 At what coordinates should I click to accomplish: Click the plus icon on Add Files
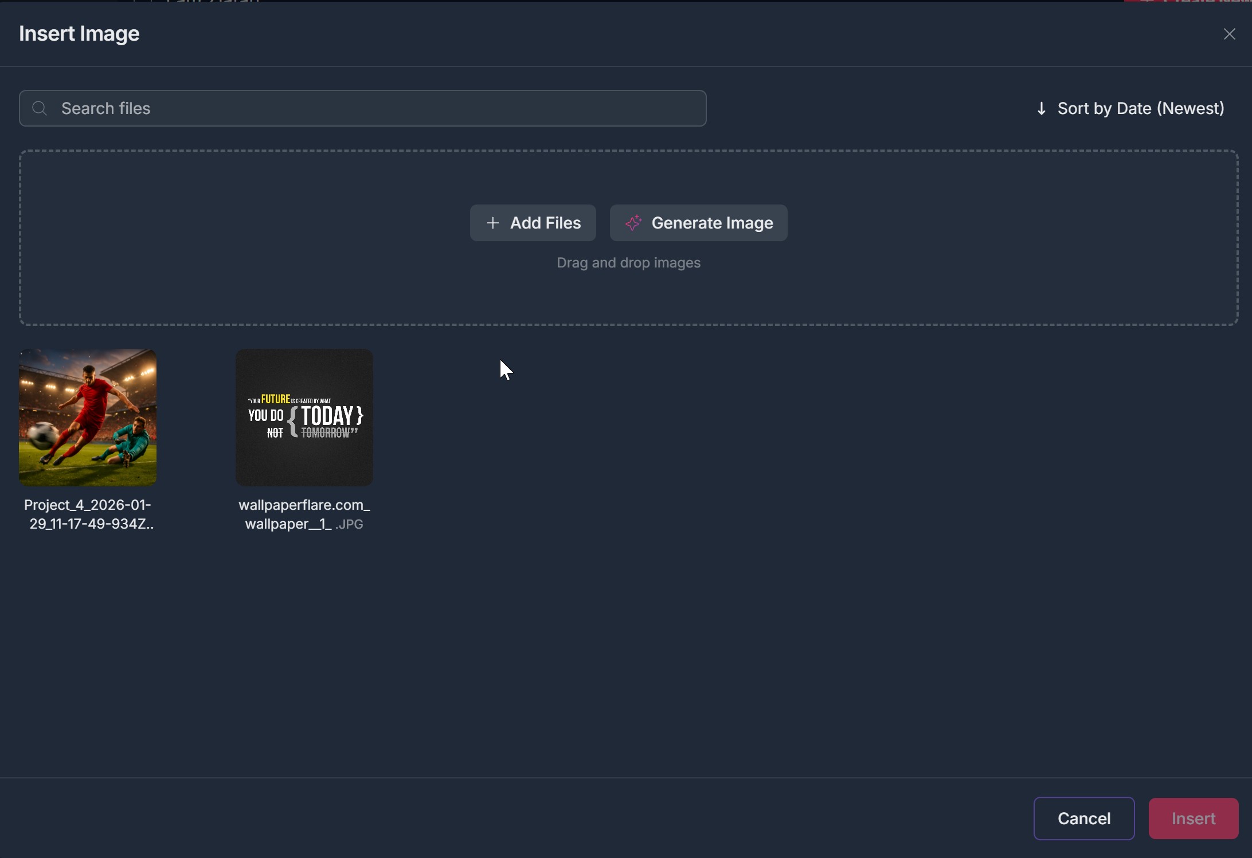492,223
